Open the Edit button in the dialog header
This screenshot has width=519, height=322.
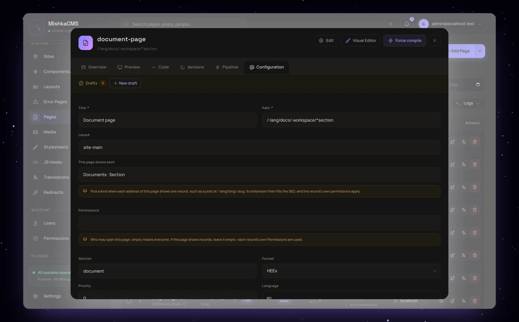click(326, 41)
